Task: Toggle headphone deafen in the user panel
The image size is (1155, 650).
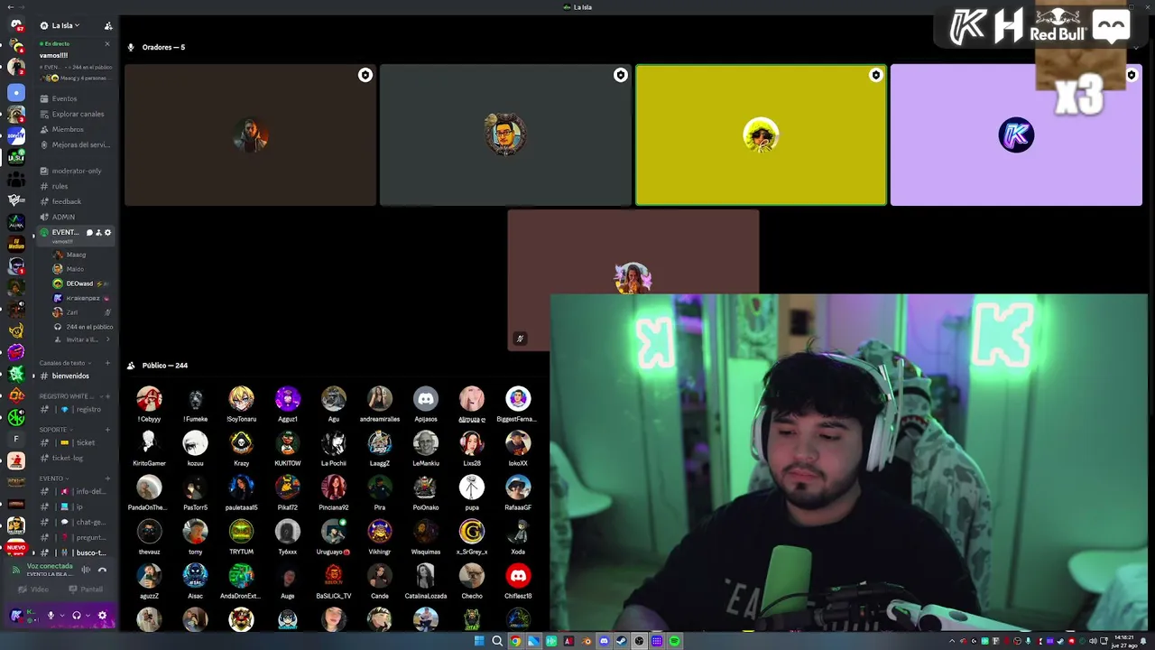Action: tap(76, 616)
